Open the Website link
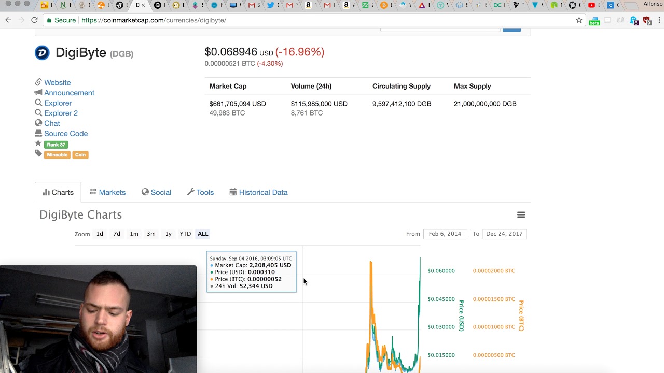 57,82
